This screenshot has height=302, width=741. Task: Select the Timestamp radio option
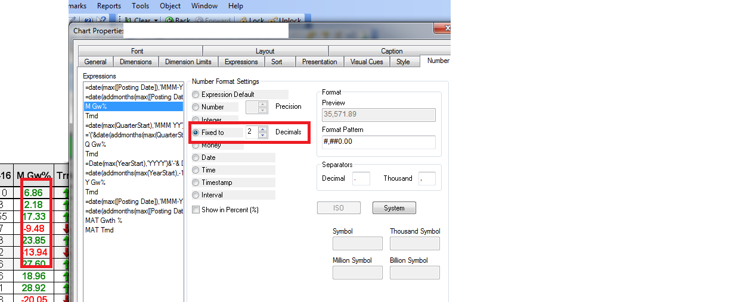click(x=196, y=183)
